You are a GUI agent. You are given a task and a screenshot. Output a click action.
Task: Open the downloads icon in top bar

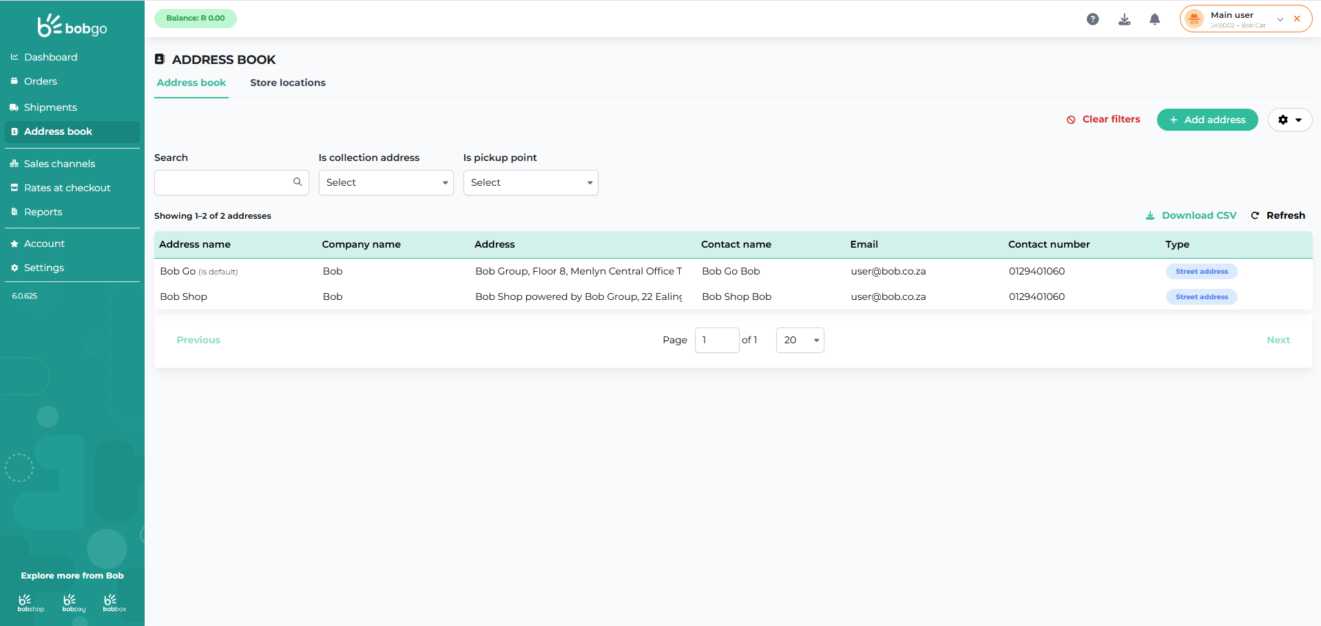click(x=1124, y=19)
